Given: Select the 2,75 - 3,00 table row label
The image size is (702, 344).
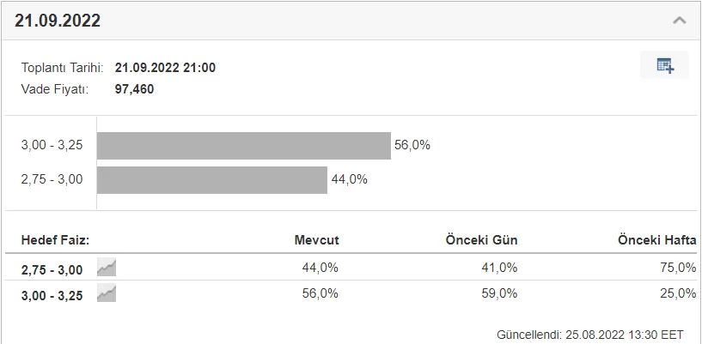Looking at the screenshot, I should 52,269.
